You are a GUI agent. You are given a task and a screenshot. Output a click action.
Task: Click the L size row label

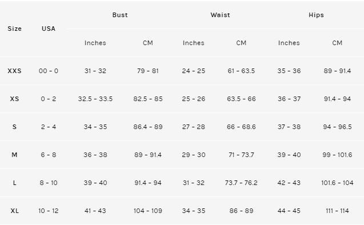tap(14, 183)
